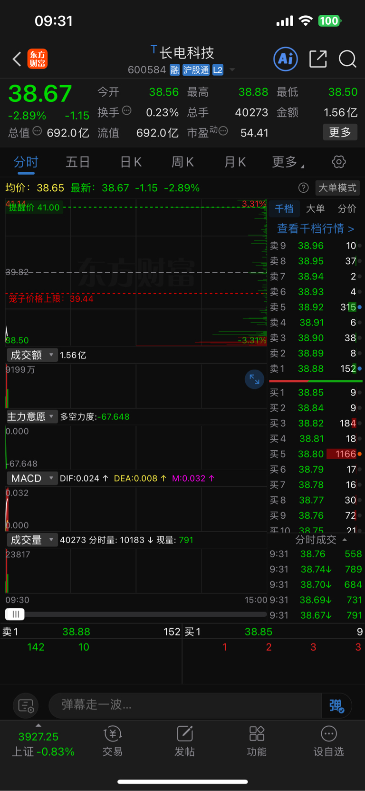Tap the 今开 38.56 value
This screenshot has height=791, width=365.
[x=163, y=92]
